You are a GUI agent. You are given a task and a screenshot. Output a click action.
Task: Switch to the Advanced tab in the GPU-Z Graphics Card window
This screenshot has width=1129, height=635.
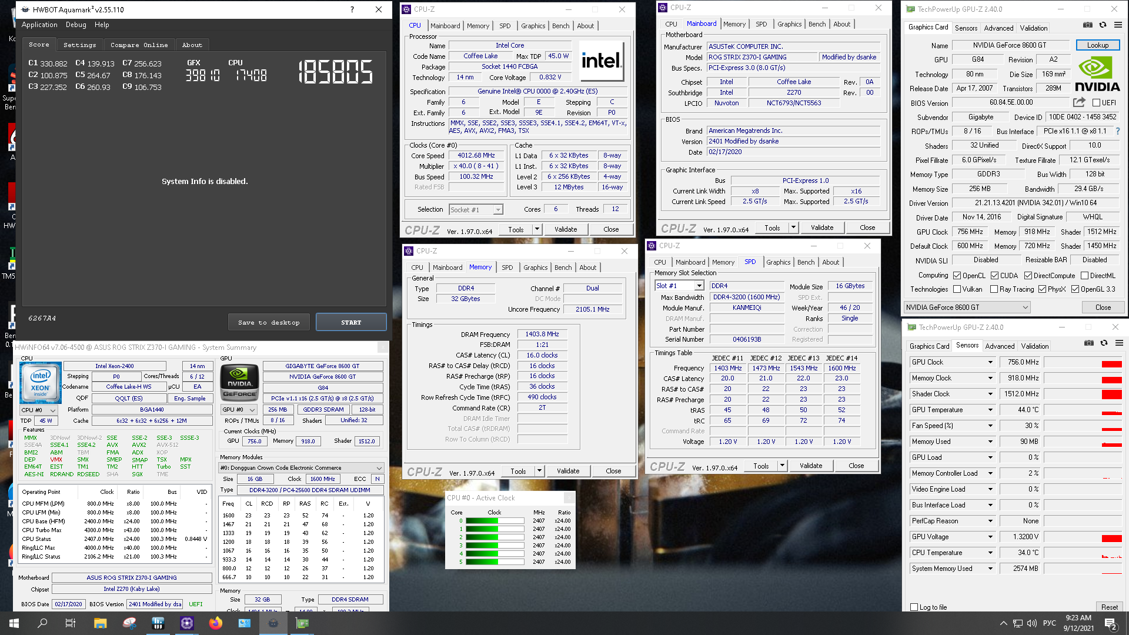[x=998, y=28]
